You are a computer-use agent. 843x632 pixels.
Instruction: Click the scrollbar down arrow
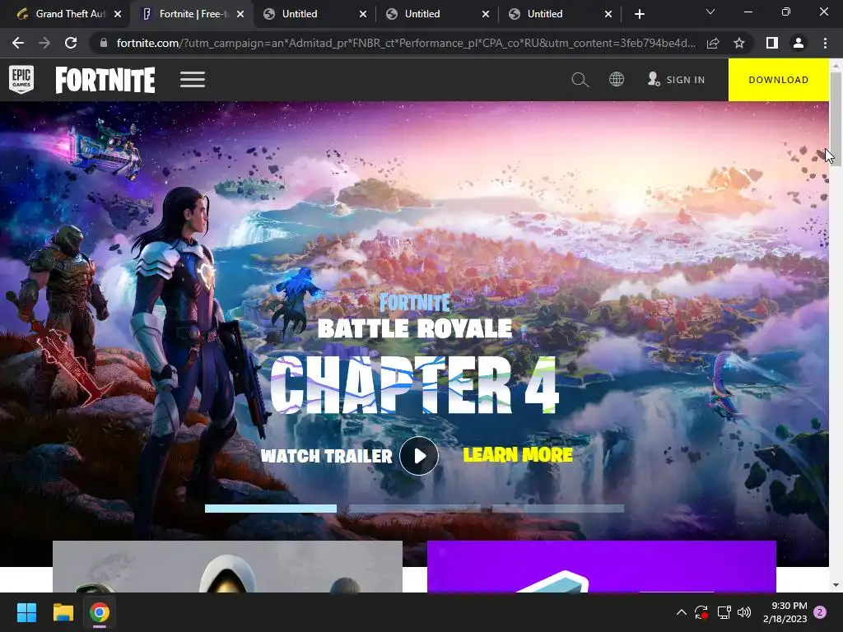point(836,585)
